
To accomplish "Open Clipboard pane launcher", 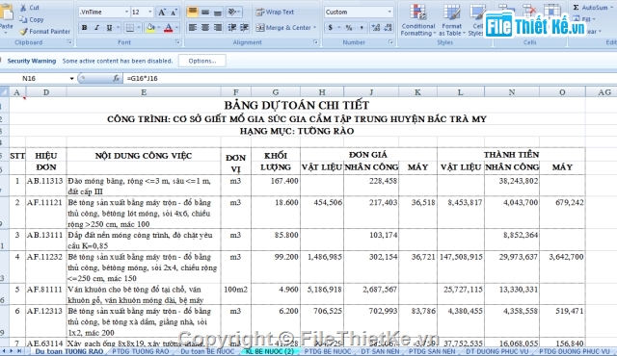I will point(69,42).
